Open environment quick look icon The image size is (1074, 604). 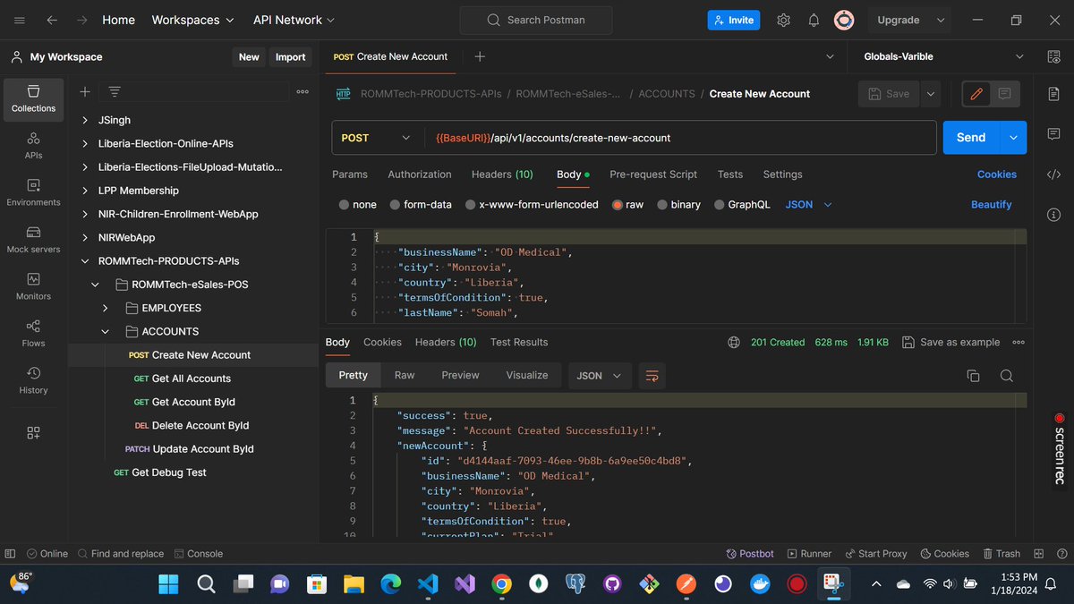1053,56
